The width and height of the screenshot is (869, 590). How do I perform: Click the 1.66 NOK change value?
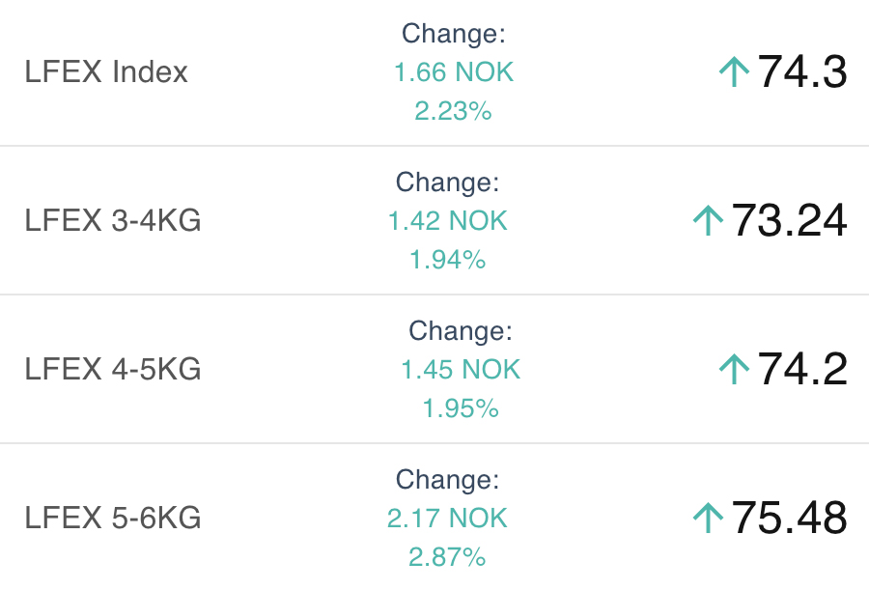tap(454, 72)
